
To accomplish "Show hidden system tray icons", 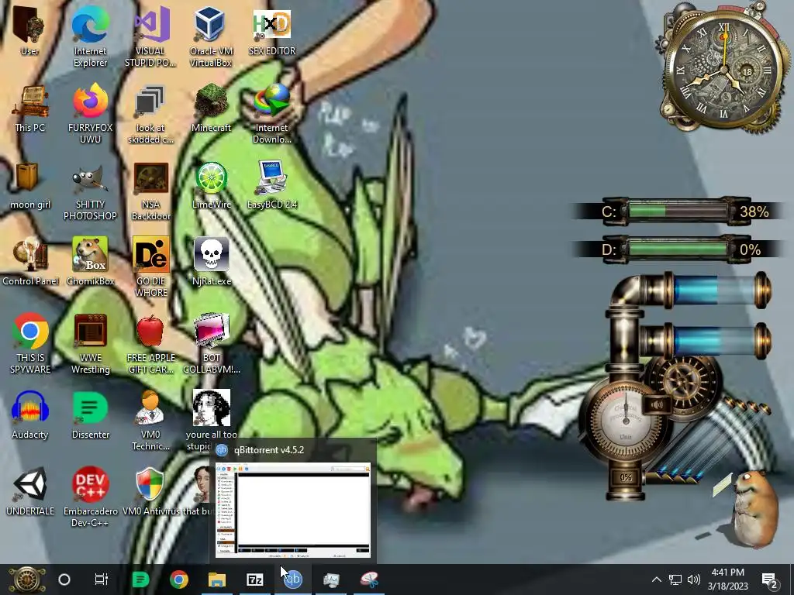I will click(656, 580).
